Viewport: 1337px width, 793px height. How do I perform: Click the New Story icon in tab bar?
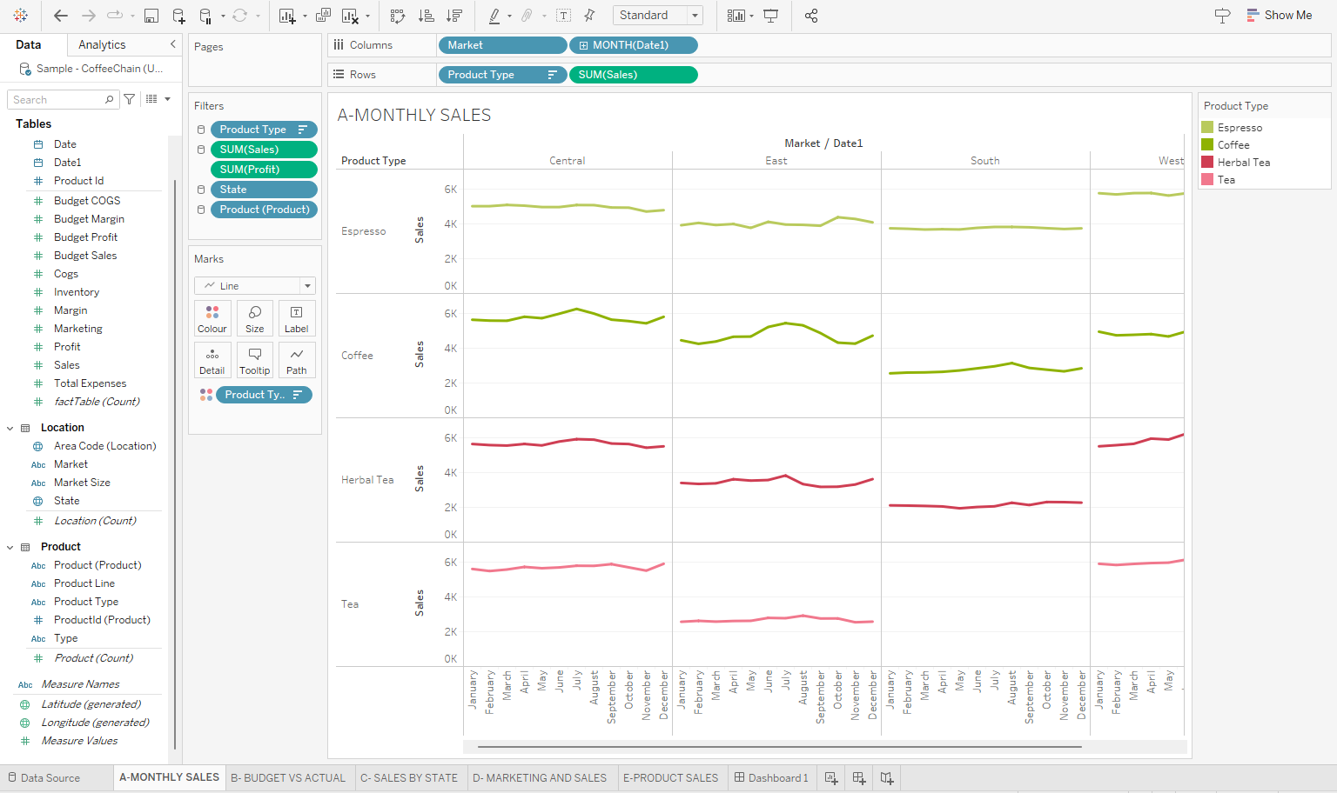point(887,778)
